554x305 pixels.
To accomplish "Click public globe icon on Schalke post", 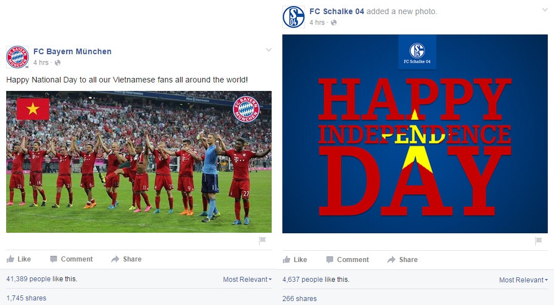I will click(334, 23).
